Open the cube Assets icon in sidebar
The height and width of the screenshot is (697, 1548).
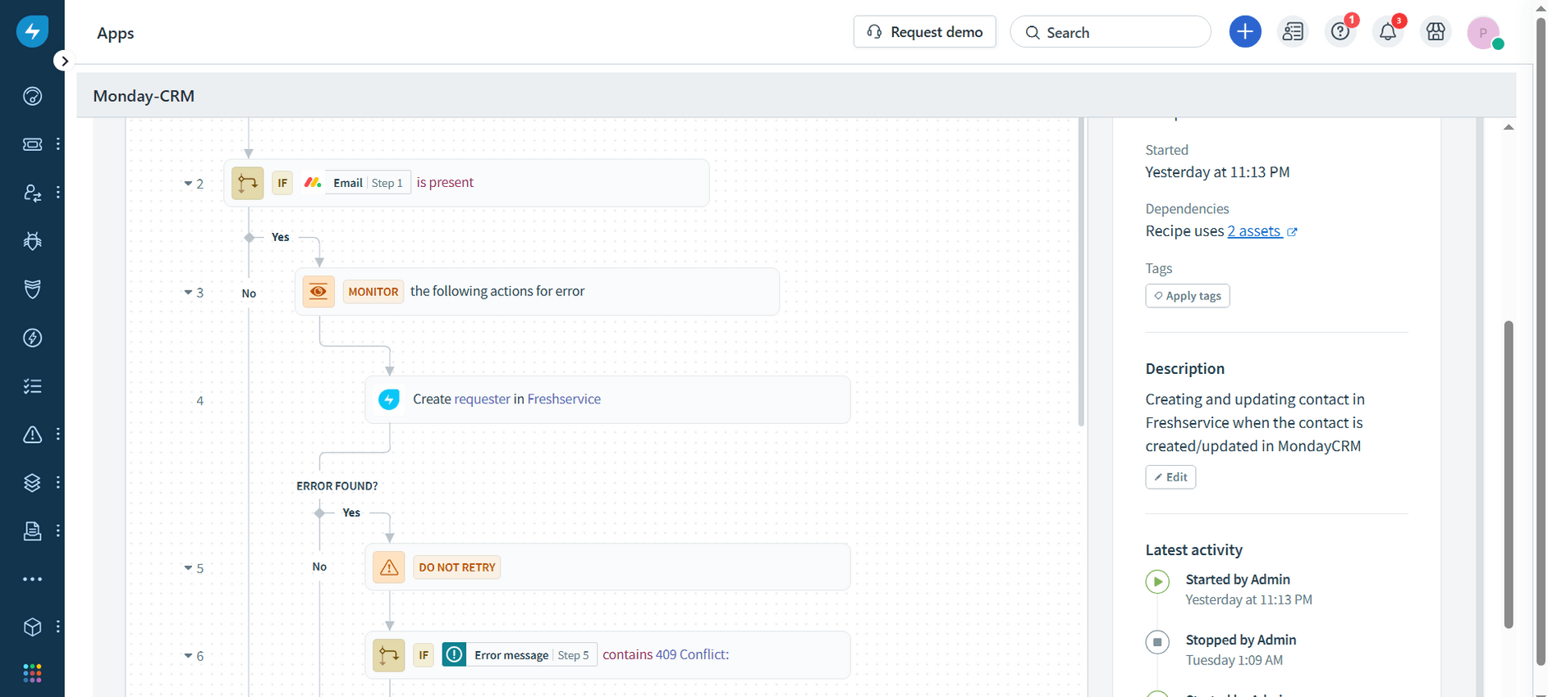32,627
